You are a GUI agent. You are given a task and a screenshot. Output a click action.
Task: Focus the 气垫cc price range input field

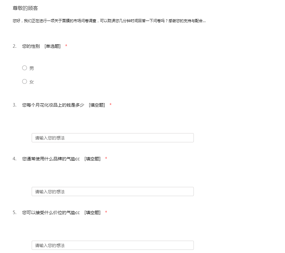112,245
